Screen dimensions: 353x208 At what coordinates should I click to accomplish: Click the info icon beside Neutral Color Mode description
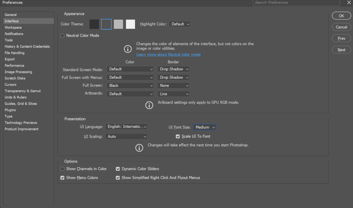(128, 49)
